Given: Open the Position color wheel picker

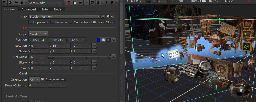Looking at the screenshot, I should point(103,40).
